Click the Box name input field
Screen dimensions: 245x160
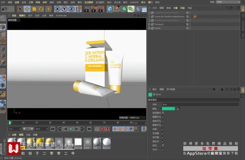click(200, 105)
